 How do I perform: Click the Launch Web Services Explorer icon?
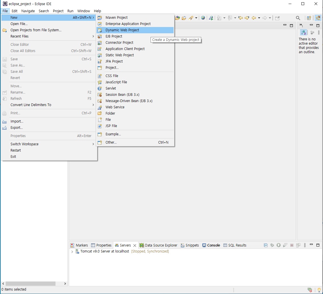[211, 18]
